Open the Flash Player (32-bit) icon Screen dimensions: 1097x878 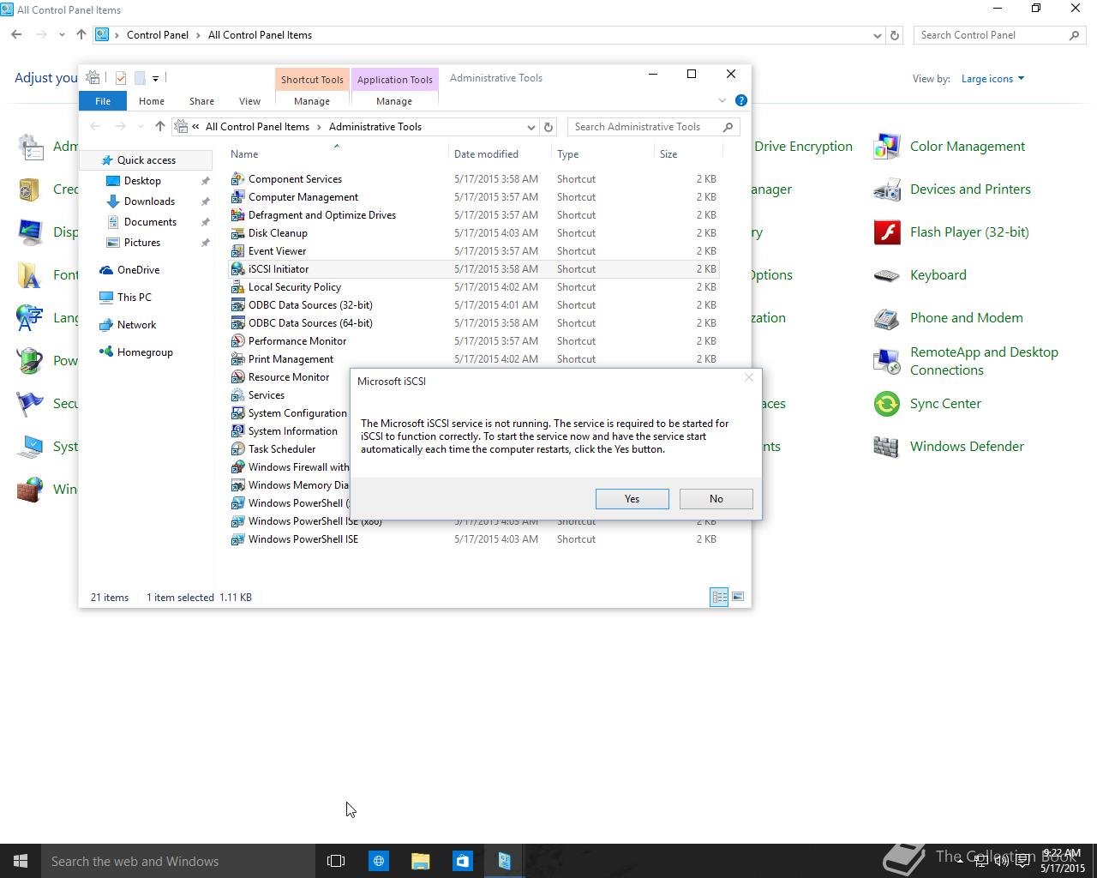[x=887, y=232]
